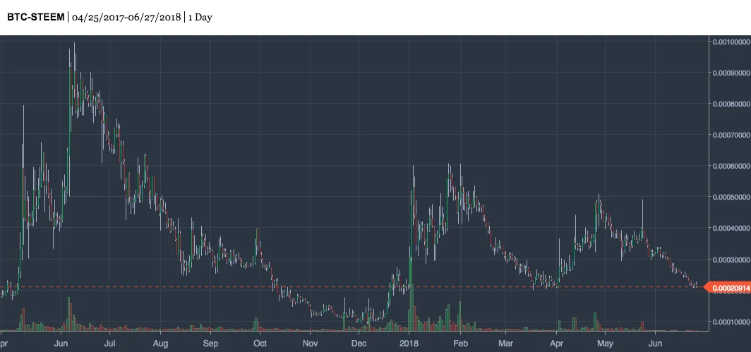Click the Aug time axis label

click(x=160, y=344)
